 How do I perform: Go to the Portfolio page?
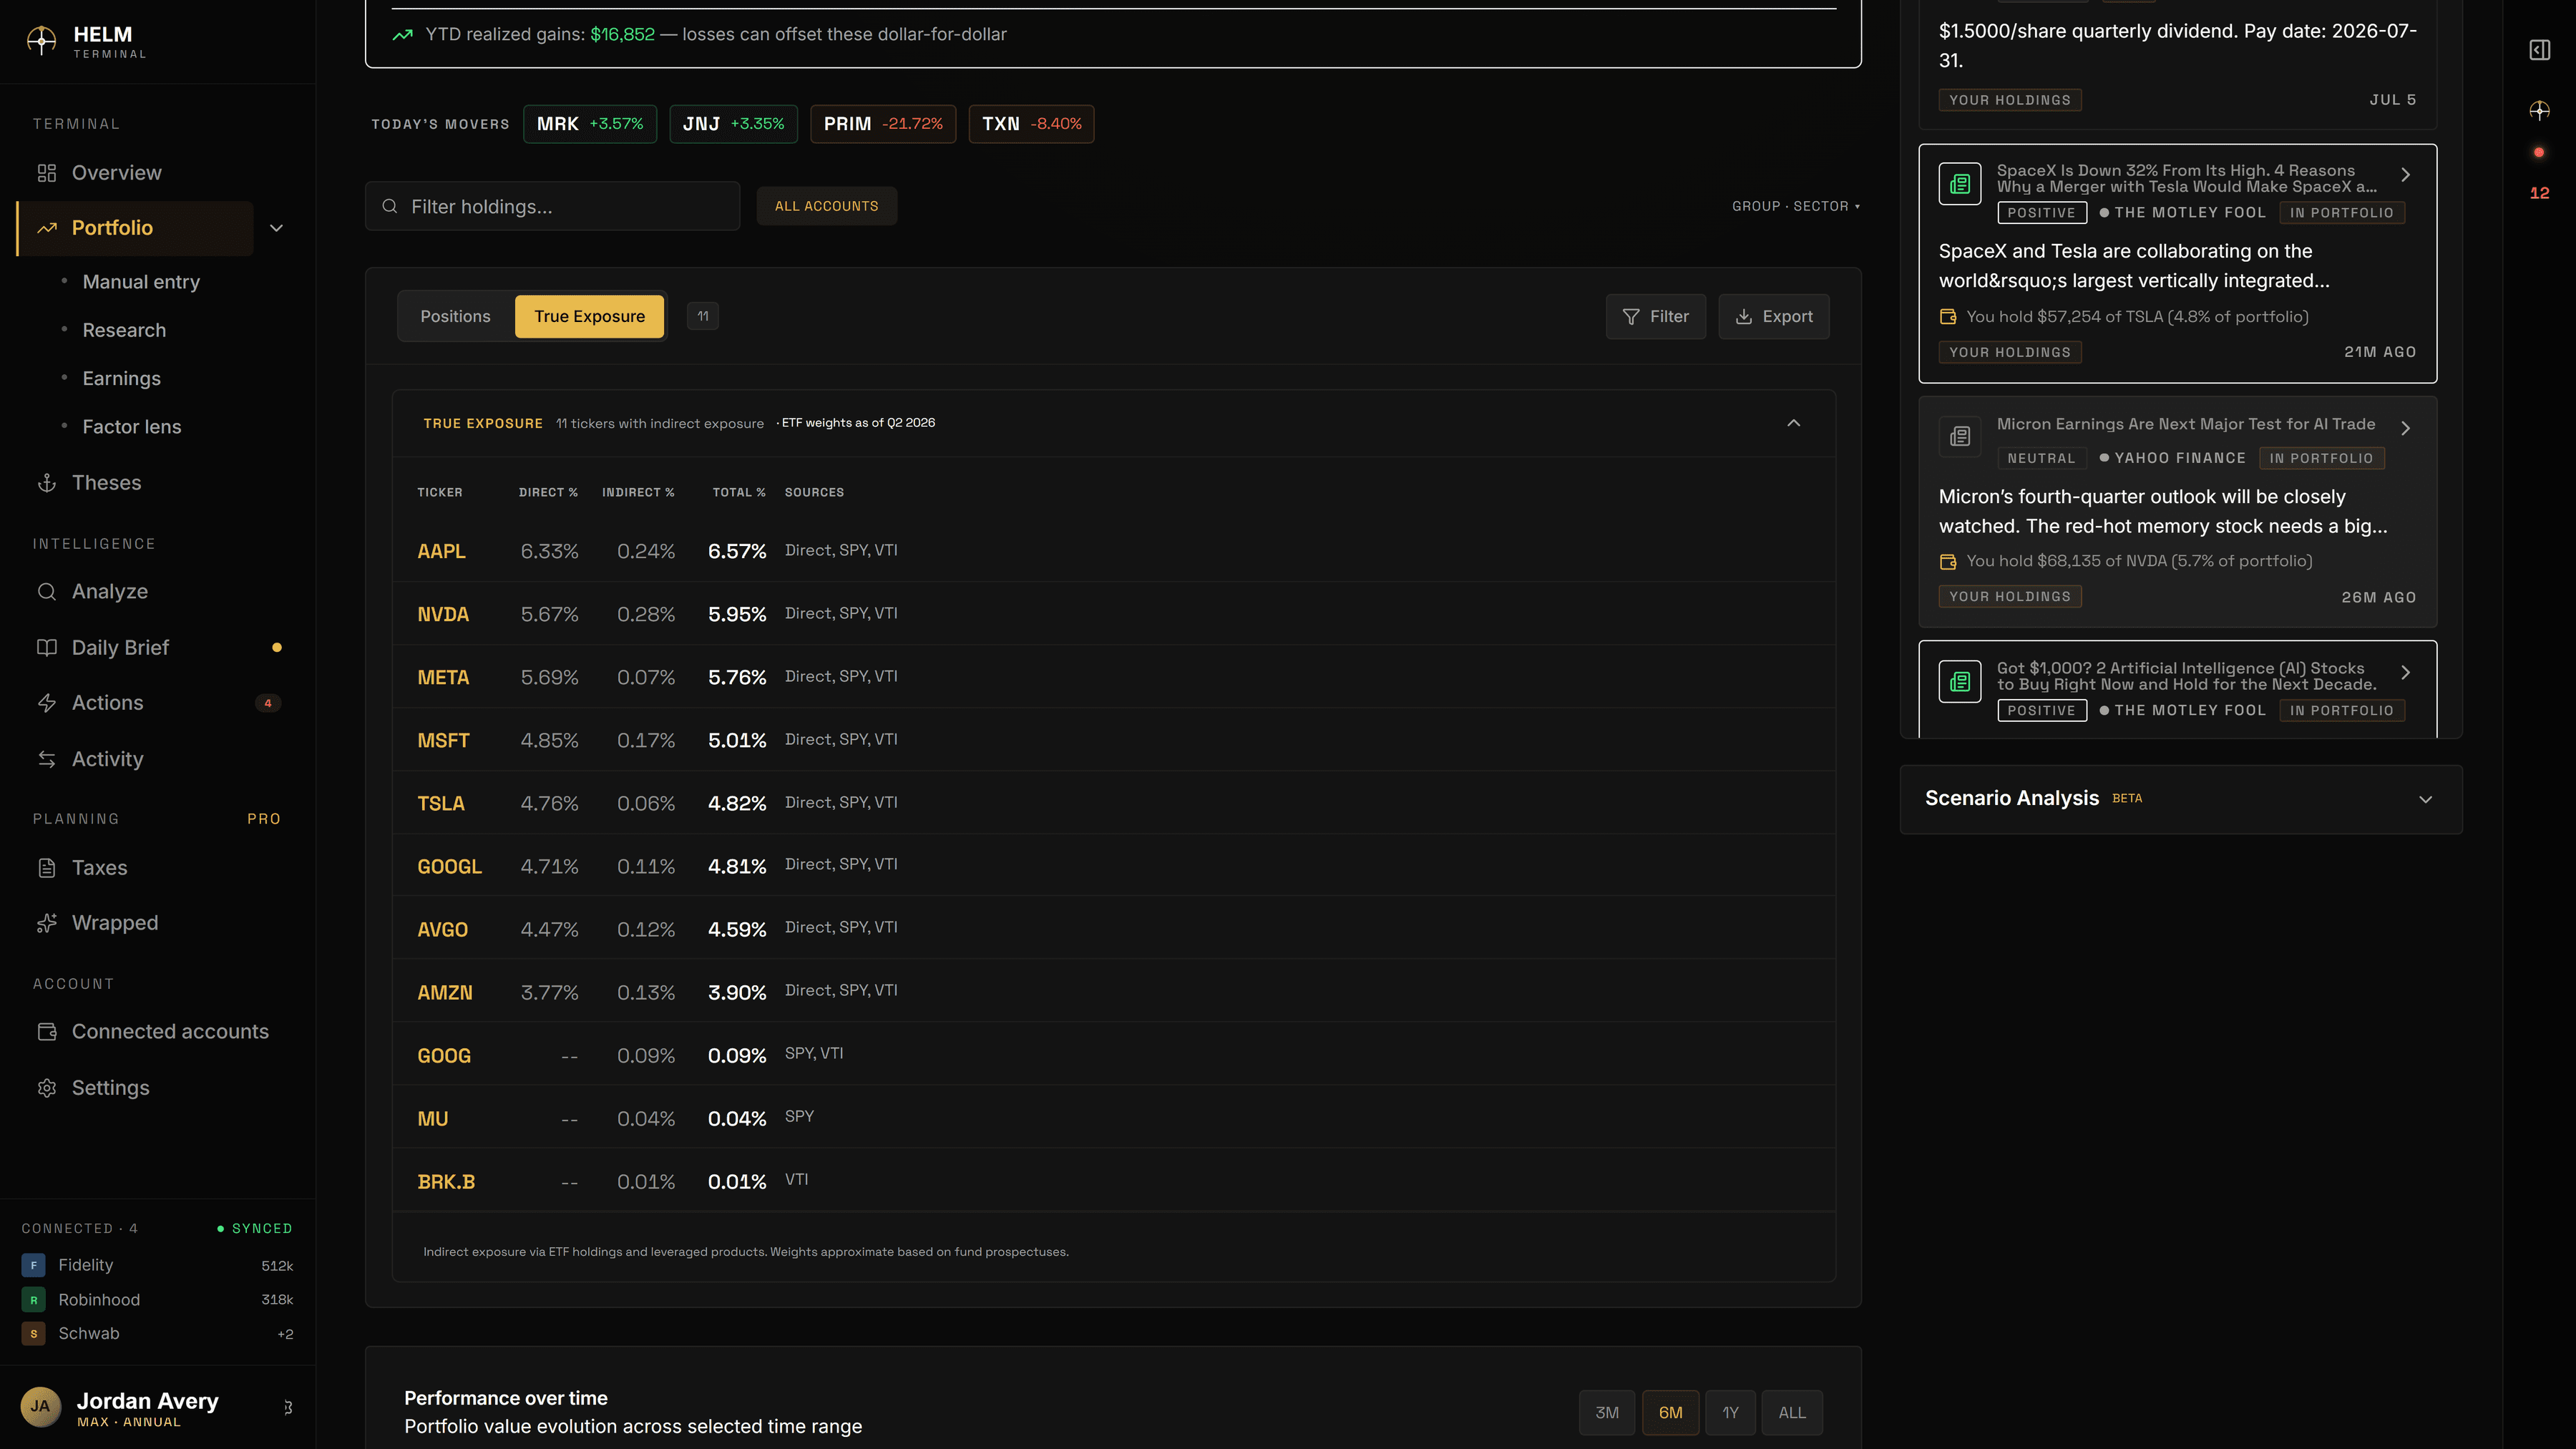(136, 228)
